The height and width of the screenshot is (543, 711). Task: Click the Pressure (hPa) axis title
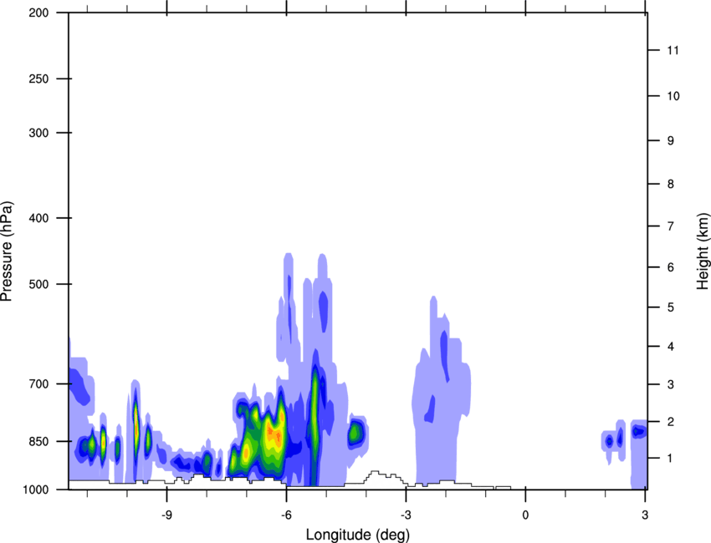point(7,251)
